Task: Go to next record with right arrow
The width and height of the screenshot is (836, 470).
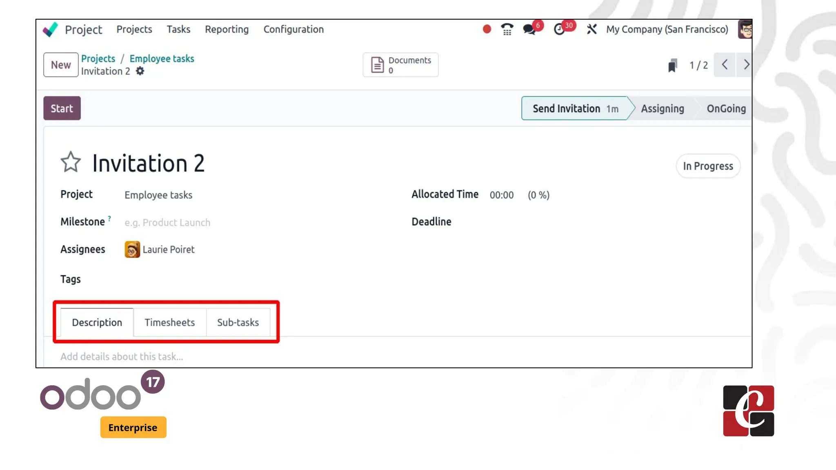Action: [746, 65]
